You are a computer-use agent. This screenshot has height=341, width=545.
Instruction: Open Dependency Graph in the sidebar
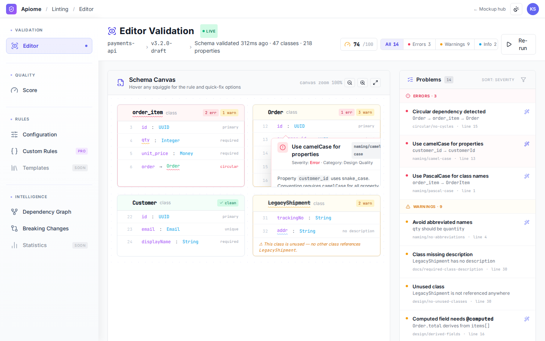point(49,212)
